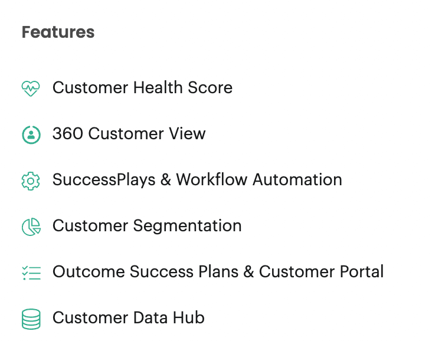Open SuccessPlays & Workflow Automation link
Viewport: 432px width, 341px height.
click(x=197, y=180)
